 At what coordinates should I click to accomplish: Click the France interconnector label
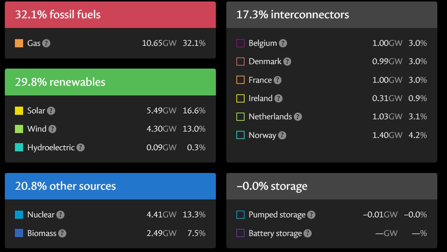[260, 80]
